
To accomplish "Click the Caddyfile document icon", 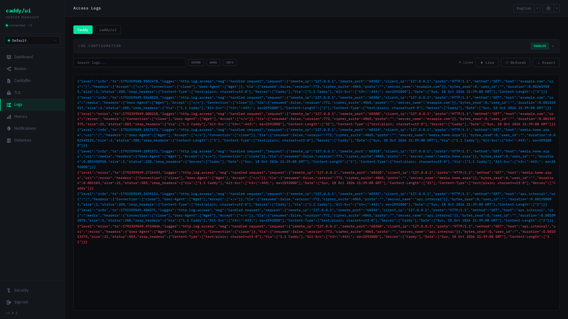I will pyautogui.click(x=9, y=81).
